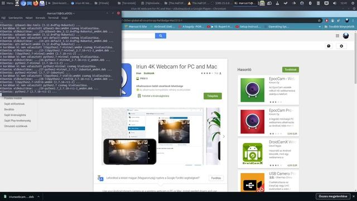The height and width of the screenshot is (201, 357).
Task: Click the red extension icon in Chromium toolbar
Action: point(326,21)
